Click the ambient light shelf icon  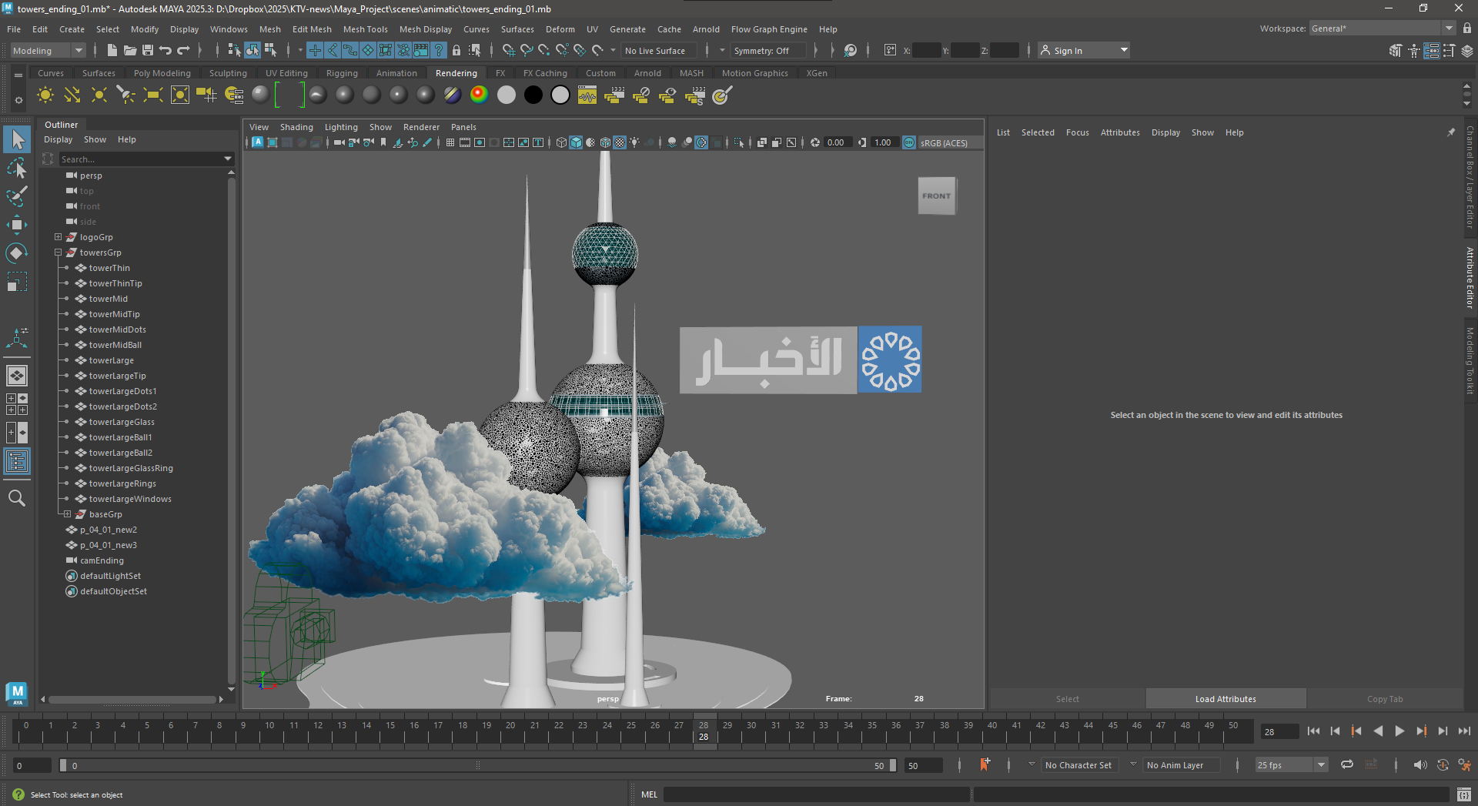point(45,95)
